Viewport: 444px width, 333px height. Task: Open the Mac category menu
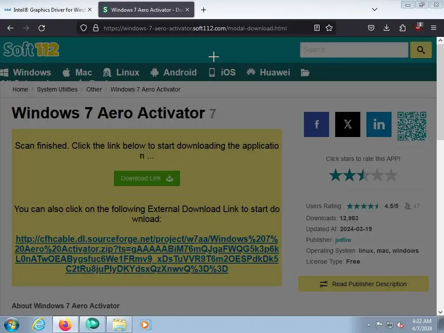point(77,72)
